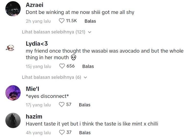Hit Balas on hazim's comment
This screenshot has height=138, width=192.
tap(85, 133)
